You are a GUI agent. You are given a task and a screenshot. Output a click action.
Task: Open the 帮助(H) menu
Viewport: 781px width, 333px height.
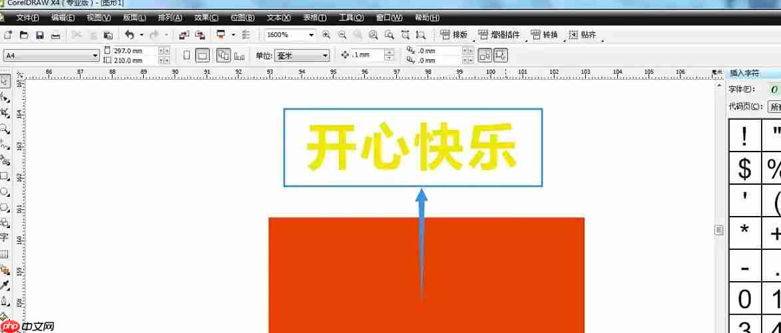pos(427,18)
